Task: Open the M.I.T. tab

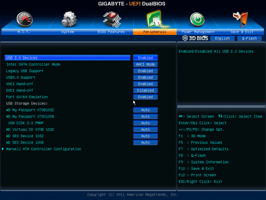Action: pos(24,32)
